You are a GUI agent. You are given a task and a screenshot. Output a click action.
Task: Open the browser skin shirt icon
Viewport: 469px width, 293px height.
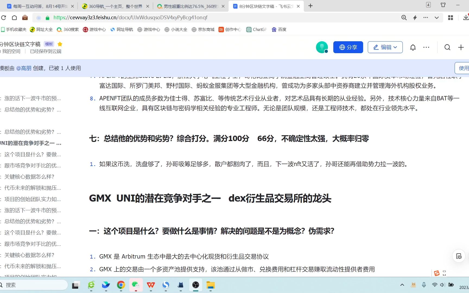click(443, 5)
